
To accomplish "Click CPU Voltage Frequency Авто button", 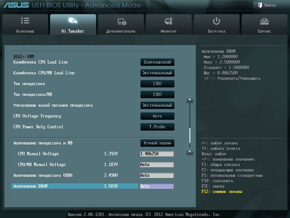I will (157, 116).
